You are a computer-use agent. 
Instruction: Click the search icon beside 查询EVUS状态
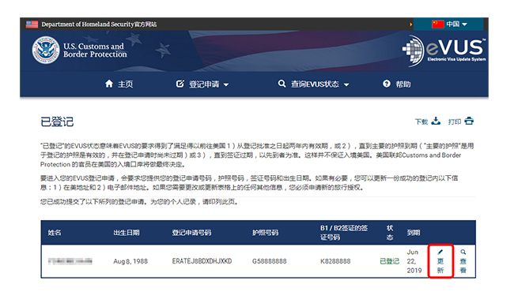(x=282, y=84)
